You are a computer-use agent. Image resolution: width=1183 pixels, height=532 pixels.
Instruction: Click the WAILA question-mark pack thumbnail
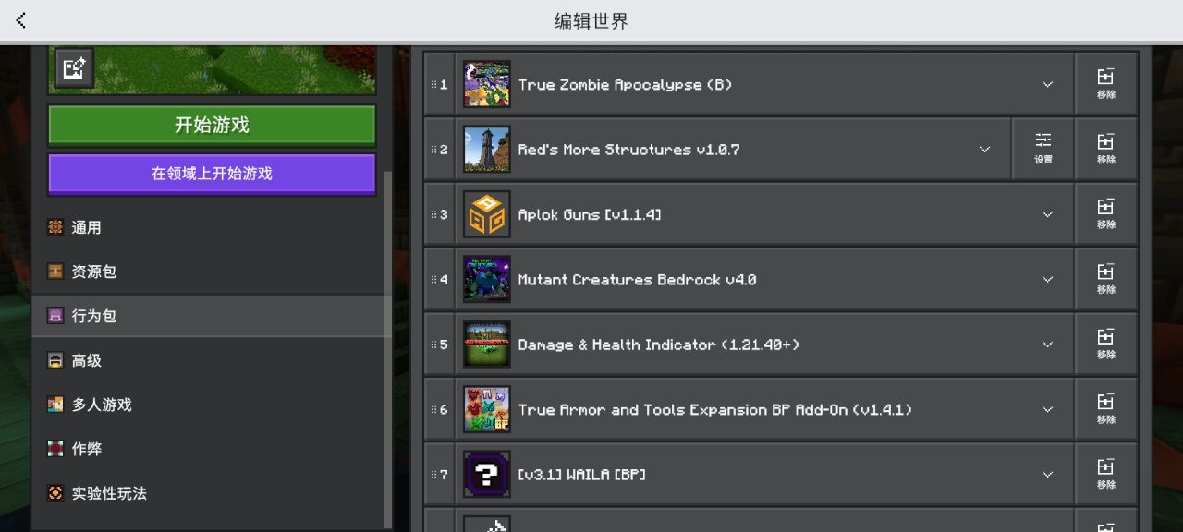point(487,475)
